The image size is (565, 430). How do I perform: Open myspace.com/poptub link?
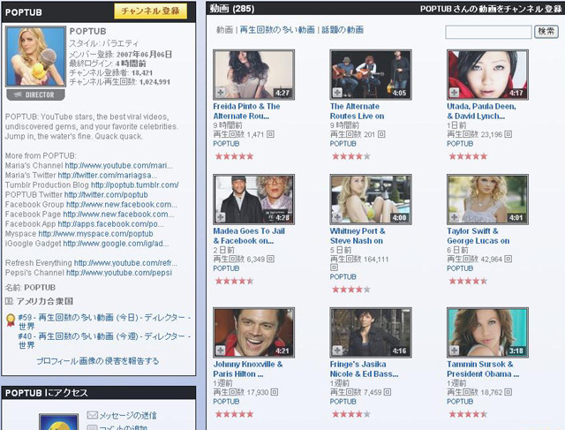point(95,234)
